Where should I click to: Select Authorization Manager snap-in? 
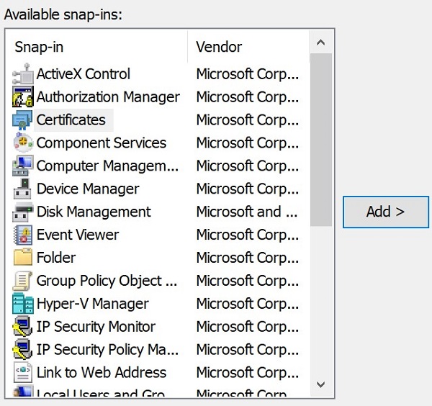108,96
